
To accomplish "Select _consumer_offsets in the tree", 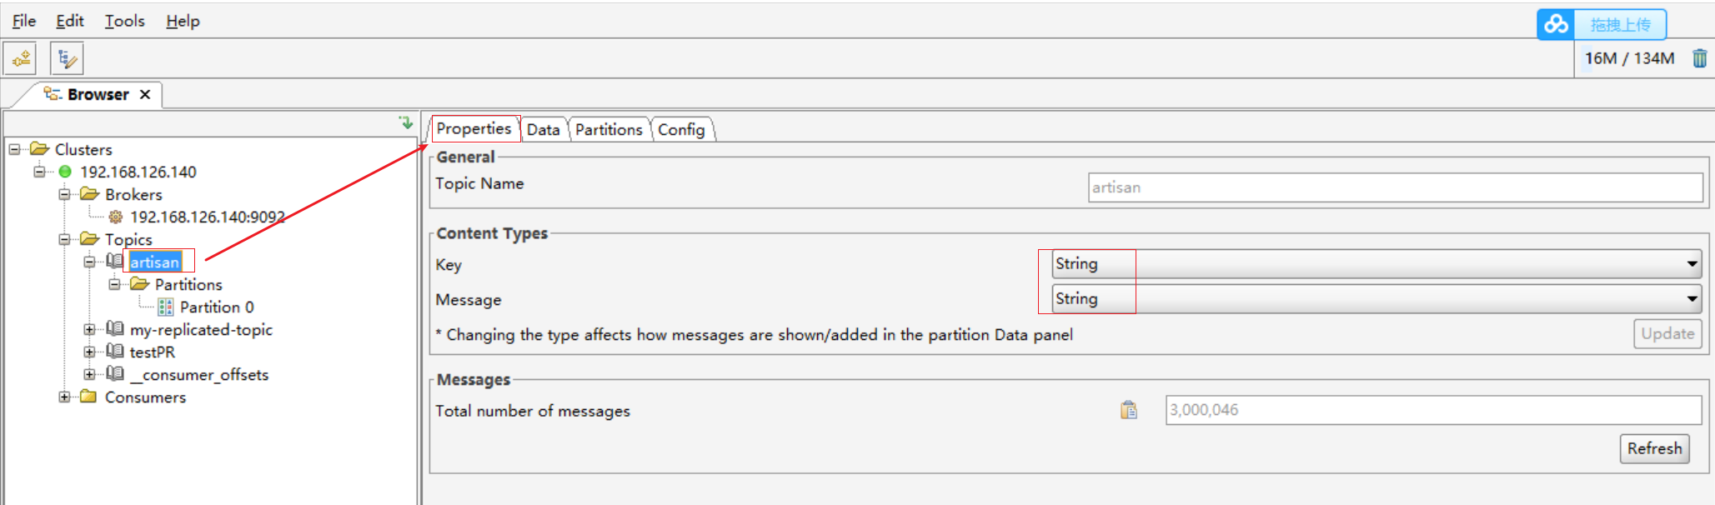I will (x=199, y=374).
